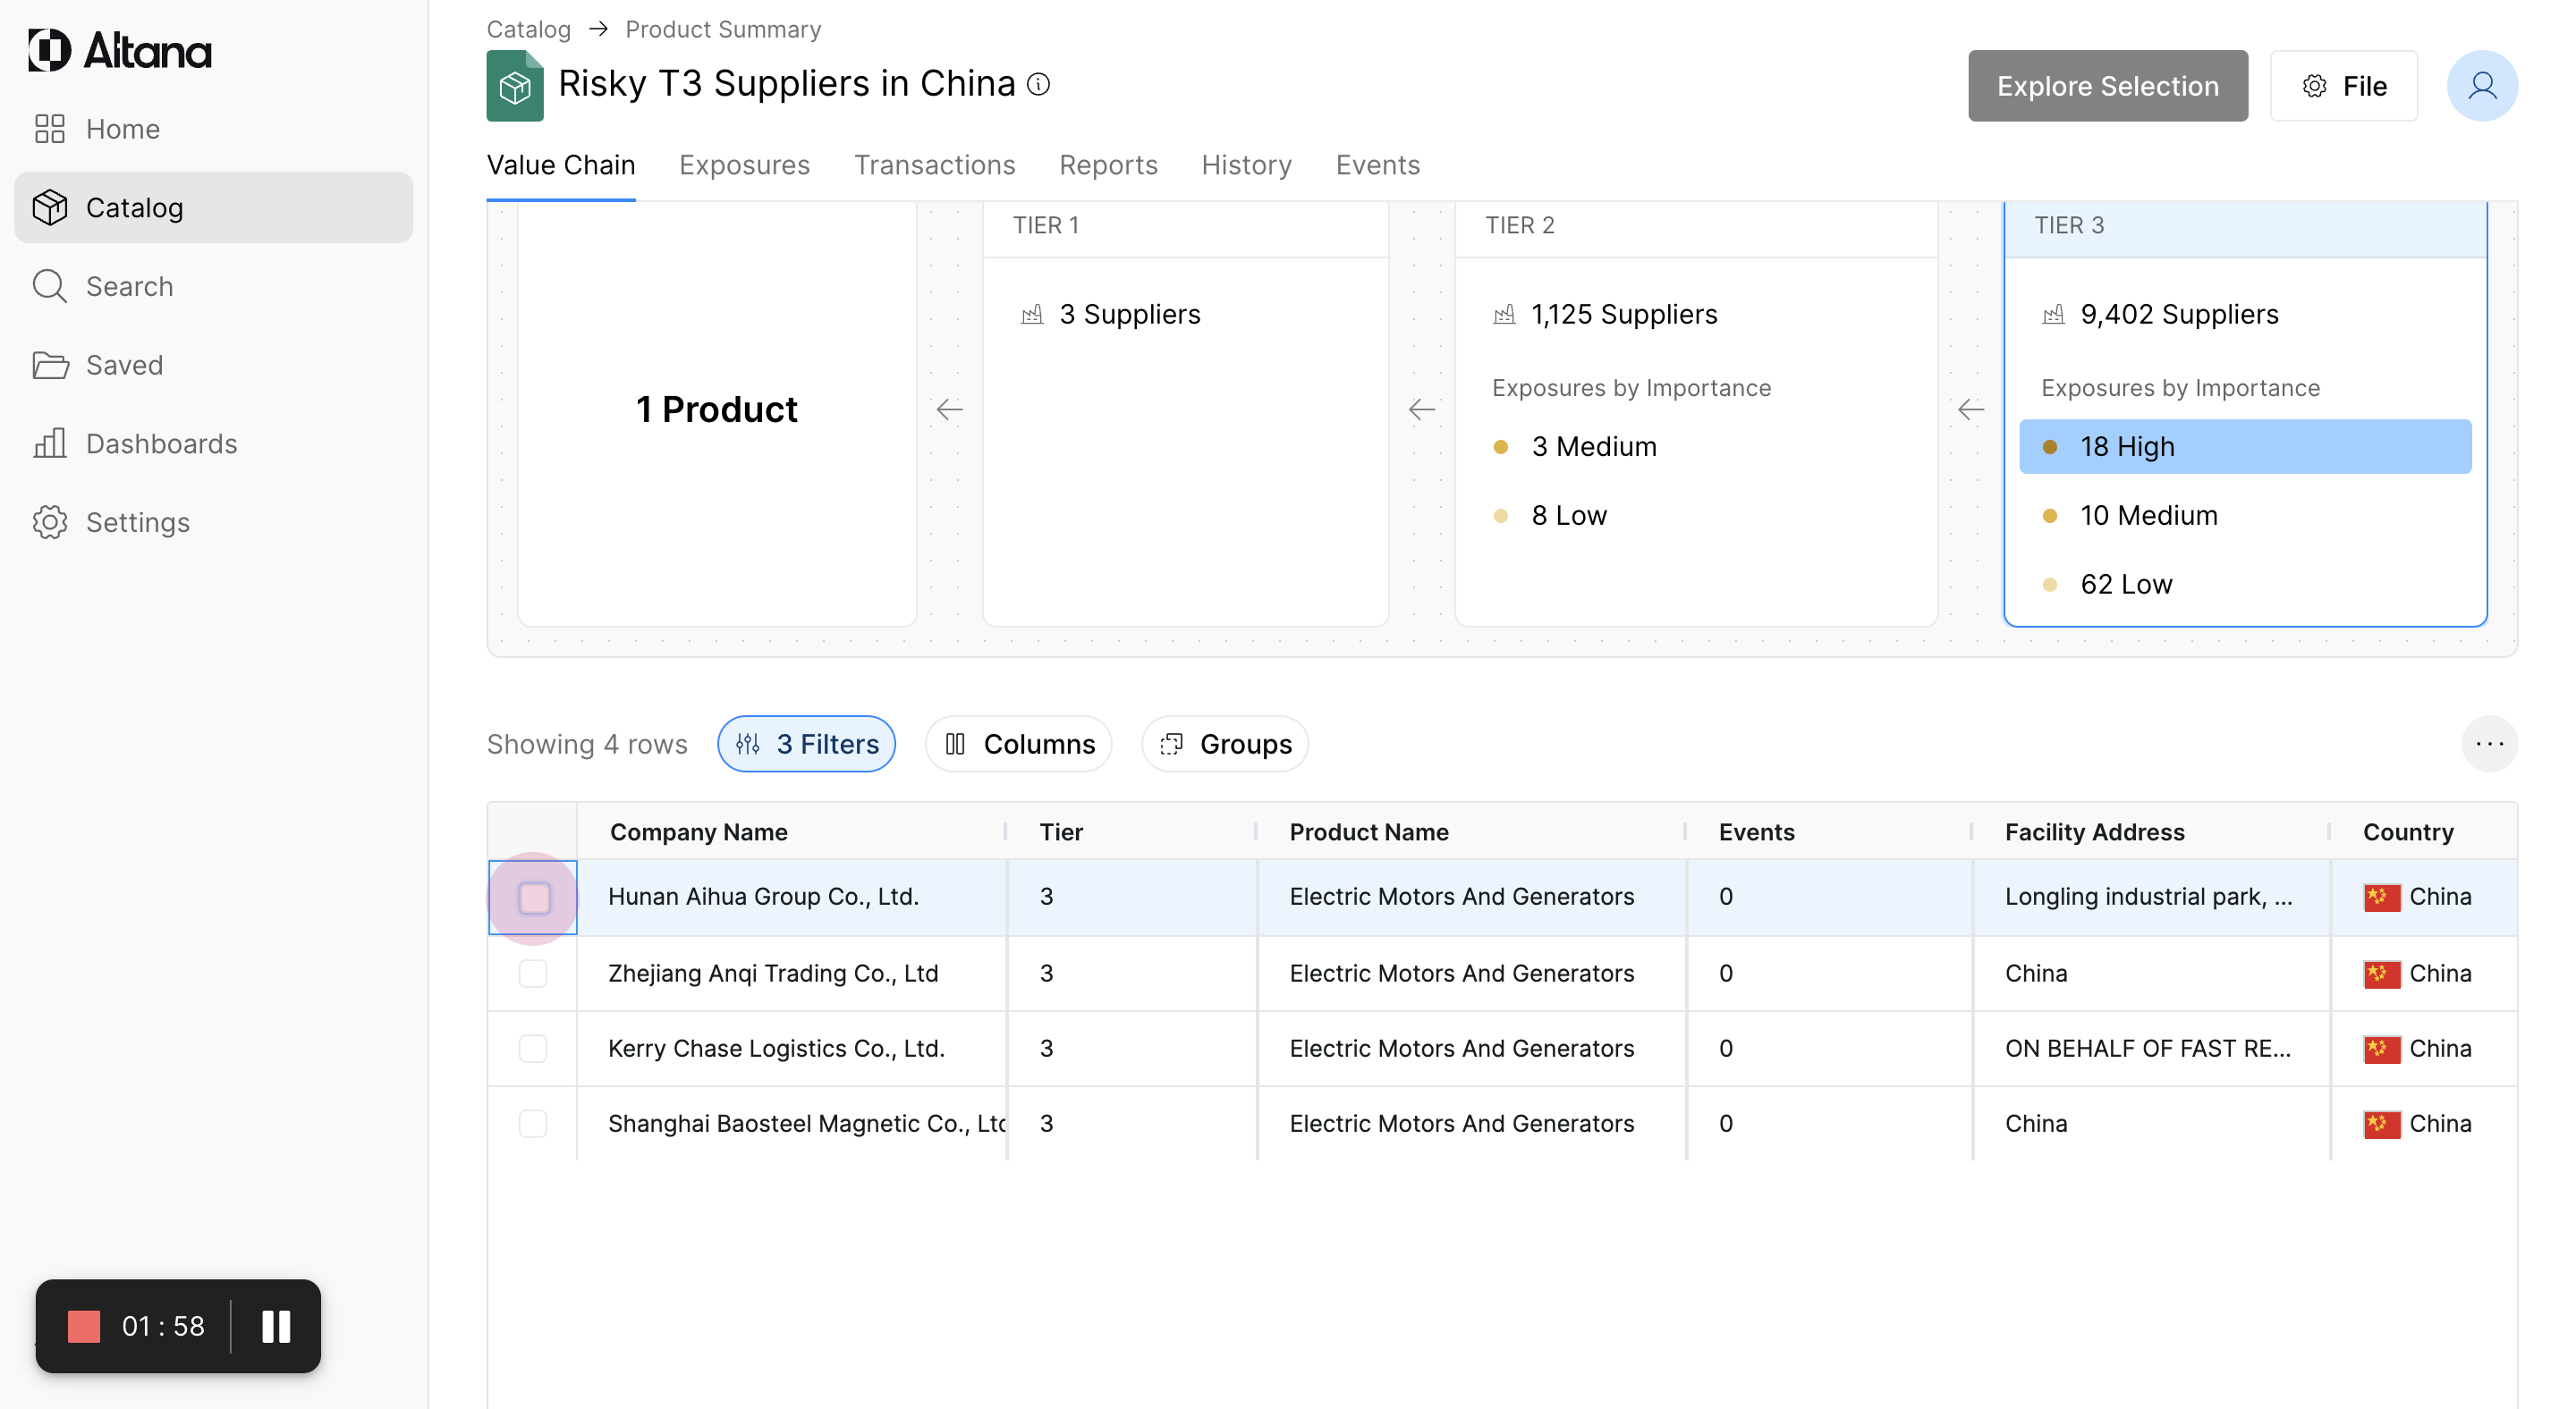
Task: Tick the Shanghai Baosteel Magnetic checkbox
Action: 533,1123
